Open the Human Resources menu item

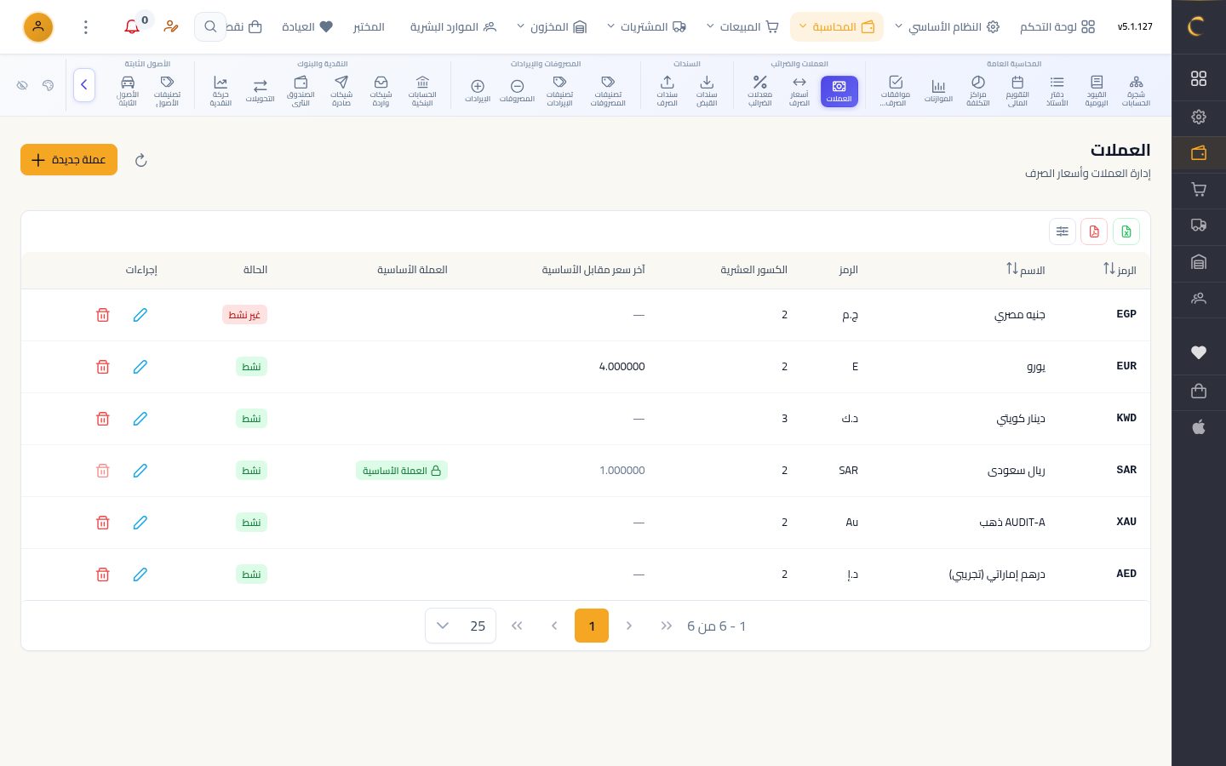(x=453, y=27)
